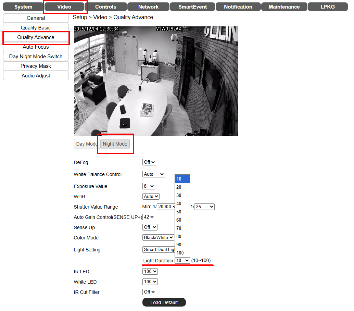Viewport: 354px width, 311px height.
Task: Click the Day Mode button
Action: (86, 144)
